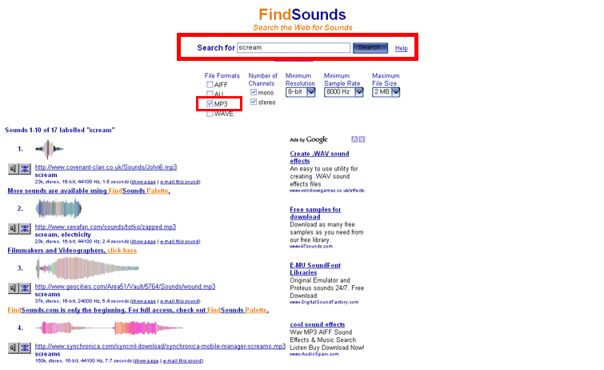Uncheck the MP3 file format checkbox

click(210, 103)
